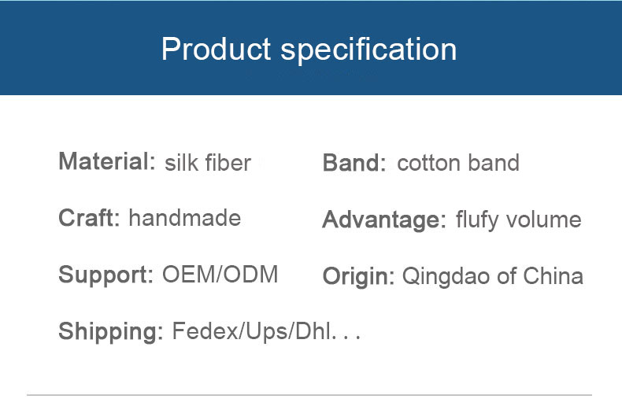The image size is (622, 406).
Task: Select the Support label
Action: coord(106,275)
